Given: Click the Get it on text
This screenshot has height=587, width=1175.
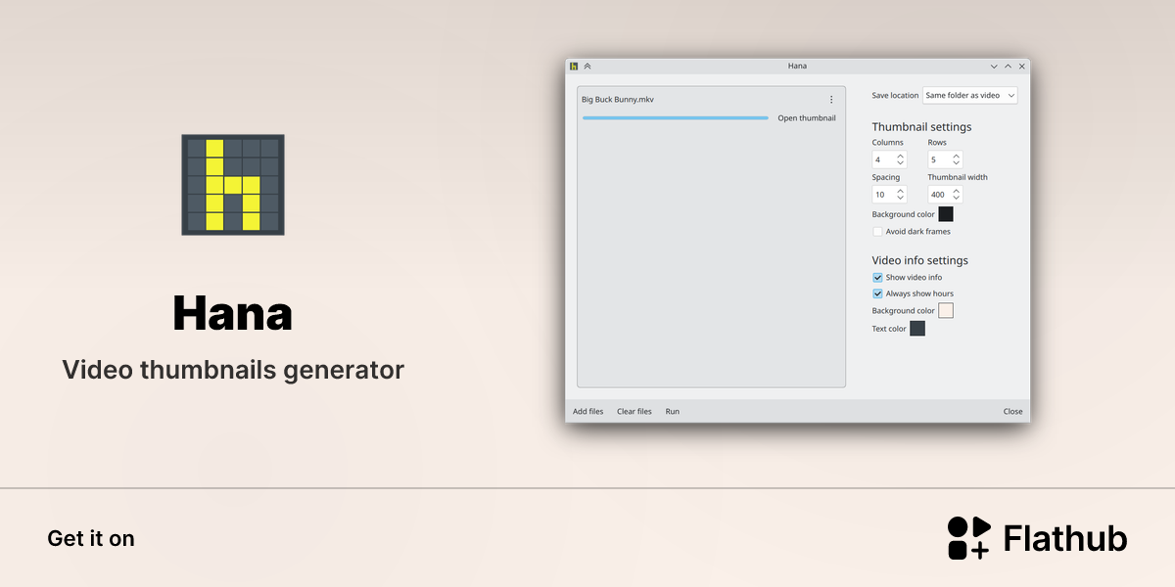Looking at the screenshot, I should [x=91, y=538].
